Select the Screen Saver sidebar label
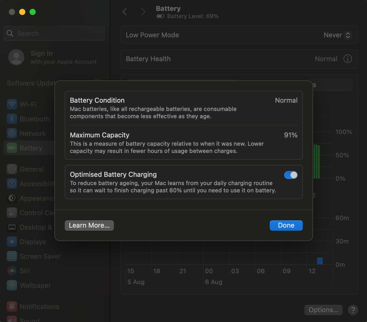The height and width of the screenshot is (322, 367). point(40,256)
